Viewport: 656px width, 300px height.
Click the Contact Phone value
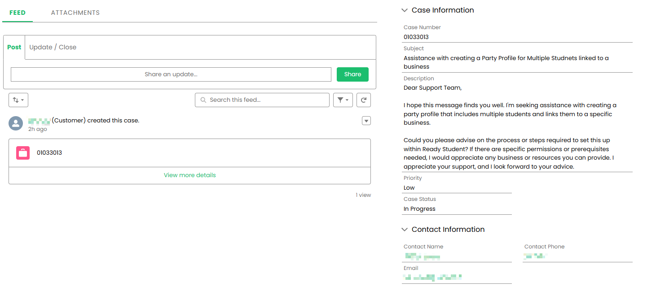(x=535, y=257)
